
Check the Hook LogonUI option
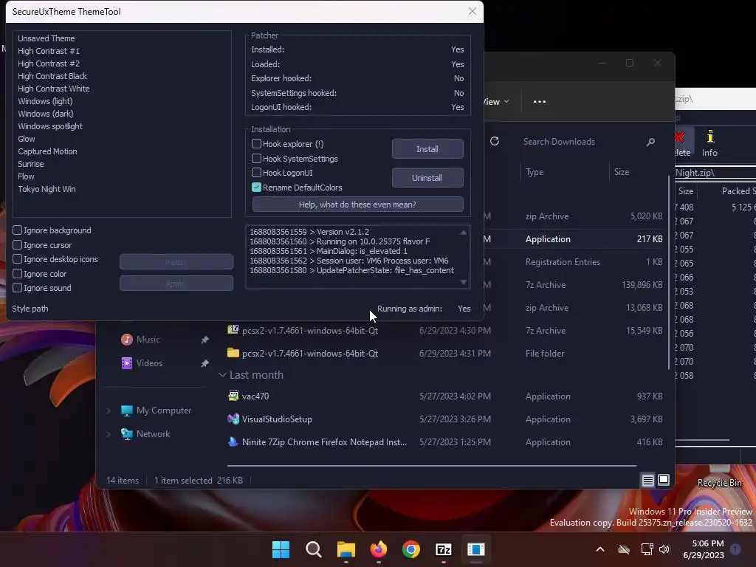pyautogui.click(x=256, y=173)
